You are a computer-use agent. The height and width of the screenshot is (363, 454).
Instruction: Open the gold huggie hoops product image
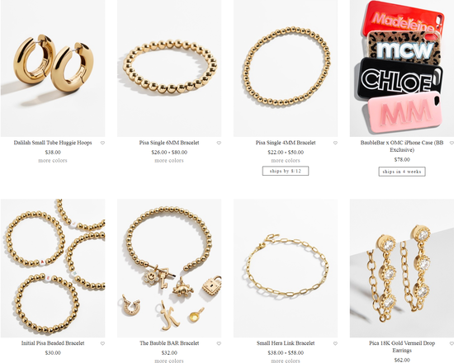click(x=53, y=68)
